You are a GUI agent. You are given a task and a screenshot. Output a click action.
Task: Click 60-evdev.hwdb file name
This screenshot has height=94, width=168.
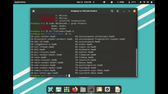click(x=84, y=44)
